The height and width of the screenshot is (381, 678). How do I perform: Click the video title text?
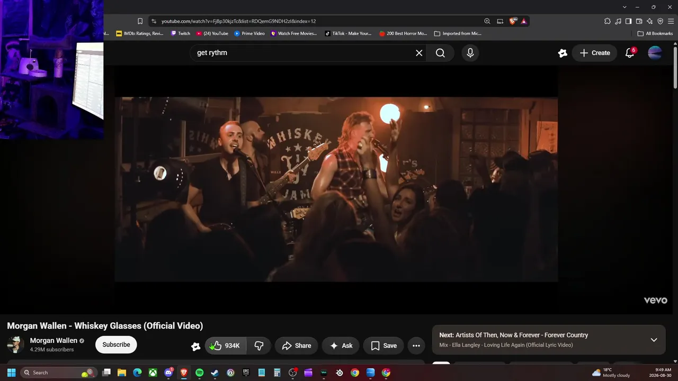(105, 326)
